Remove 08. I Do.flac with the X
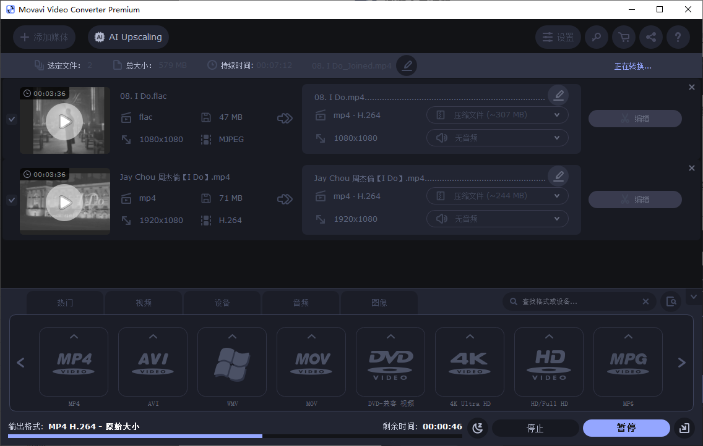The width and height of the screenshot is (703, 446). pyautogui.click(x=692, y=87)
